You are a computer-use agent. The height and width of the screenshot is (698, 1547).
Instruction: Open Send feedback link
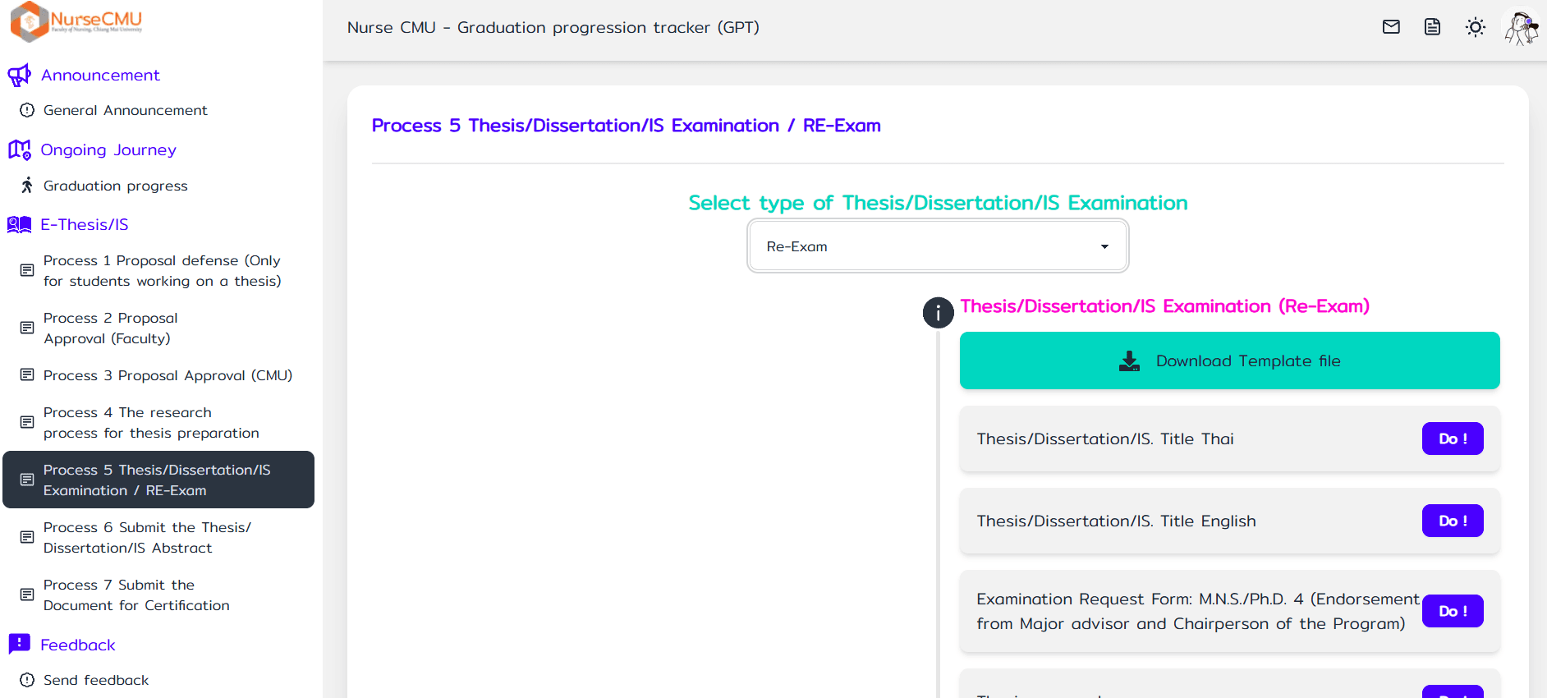[x=96, y=680]
